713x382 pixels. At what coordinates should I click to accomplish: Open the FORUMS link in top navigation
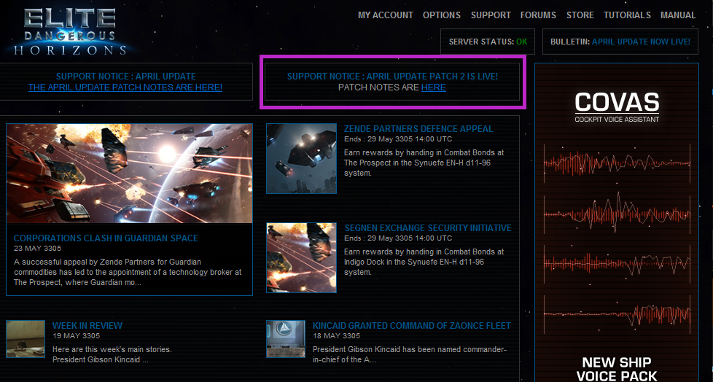(x=538, y=15)
